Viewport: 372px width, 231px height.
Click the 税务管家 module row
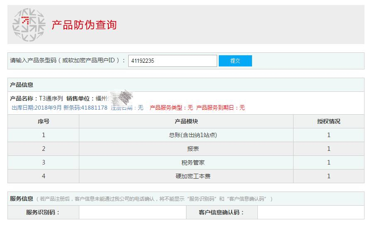186,162
